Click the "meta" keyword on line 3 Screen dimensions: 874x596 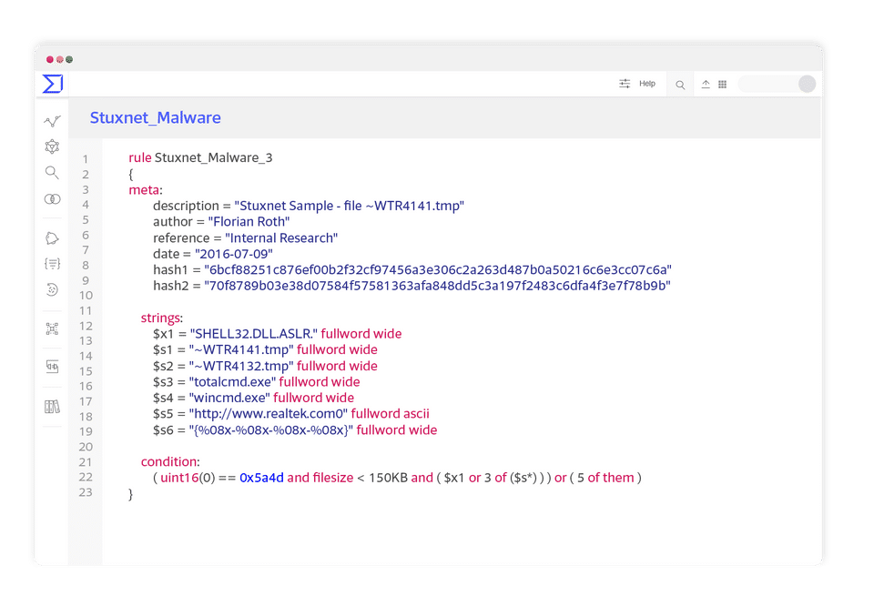[144, 190]
